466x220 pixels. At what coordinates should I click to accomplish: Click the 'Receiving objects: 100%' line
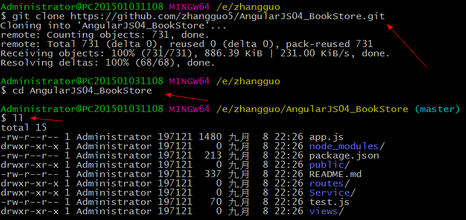(195, 53)
